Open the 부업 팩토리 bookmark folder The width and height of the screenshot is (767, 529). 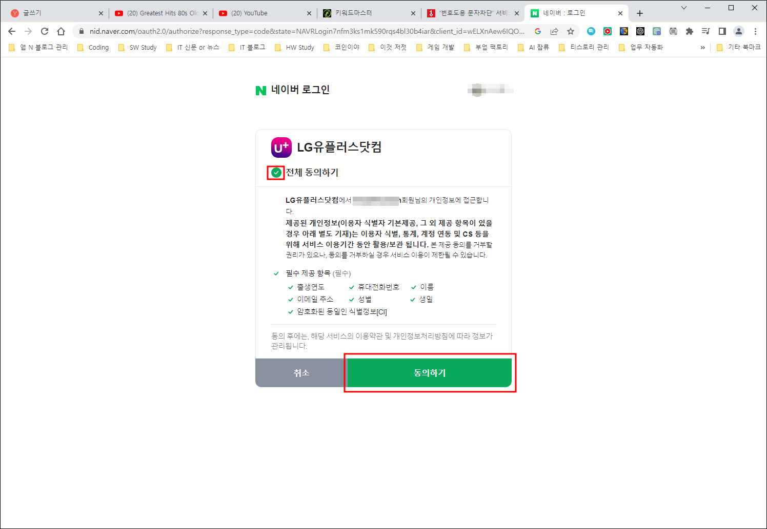coord(486,48)
